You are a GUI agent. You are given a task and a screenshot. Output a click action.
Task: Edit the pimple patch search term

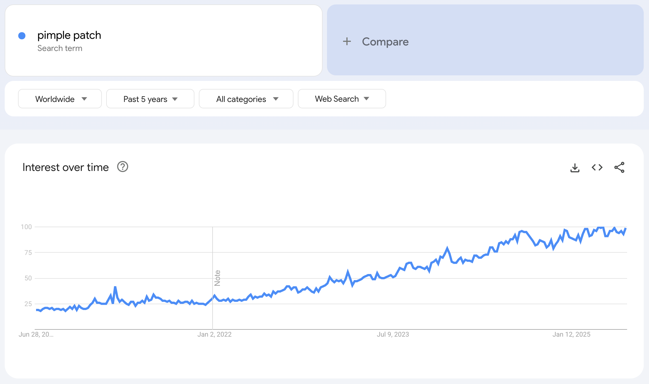pyautogui.click(x=69, y=35)
